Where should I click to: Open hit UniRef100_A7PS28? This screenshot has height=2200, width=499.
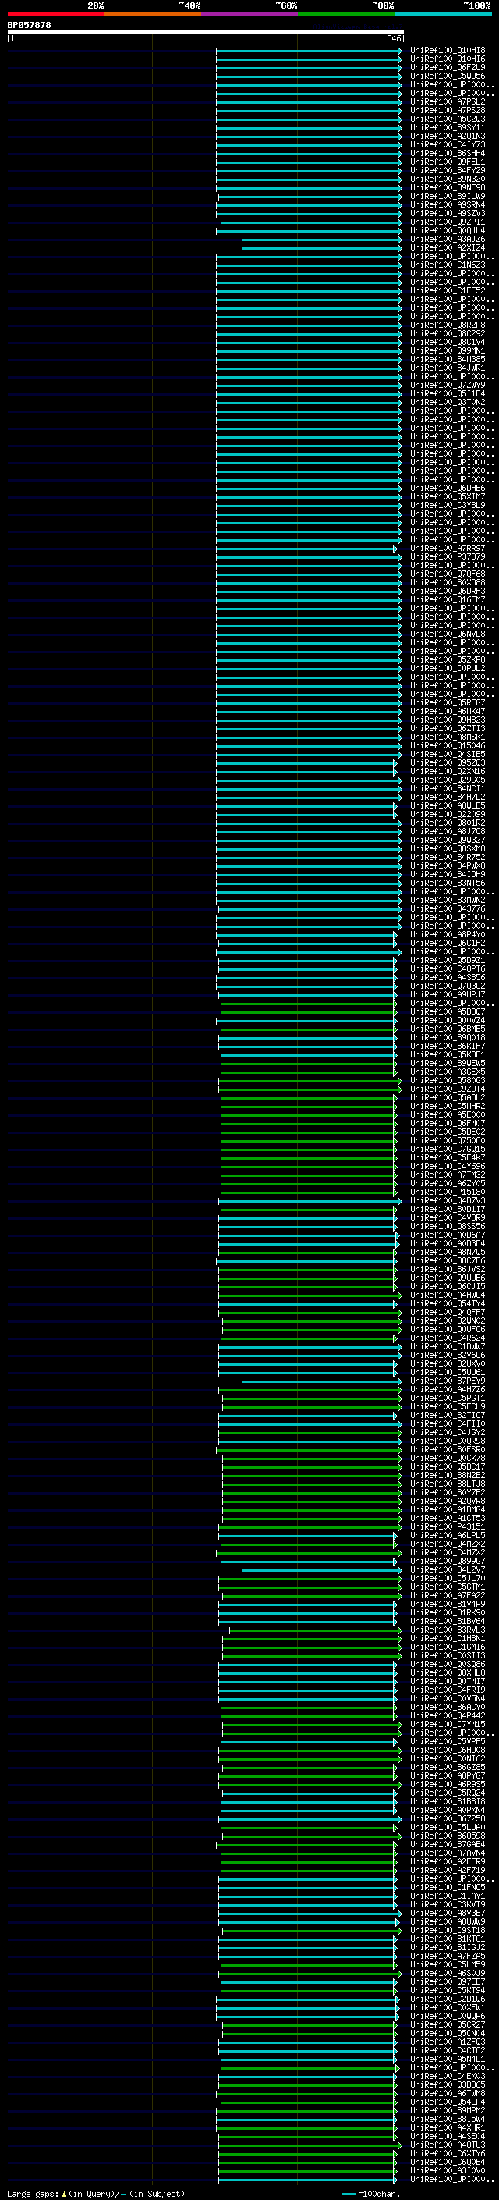[448, 110]
